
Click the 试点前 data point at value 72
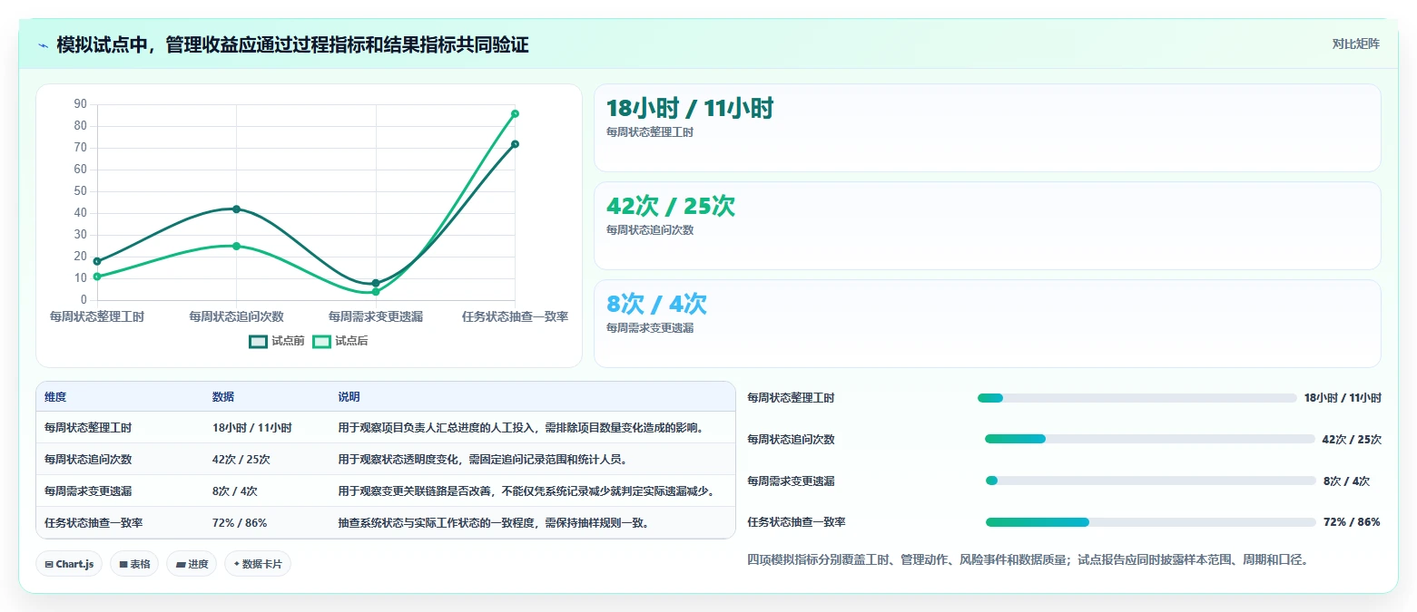click(x=515, y=144)
